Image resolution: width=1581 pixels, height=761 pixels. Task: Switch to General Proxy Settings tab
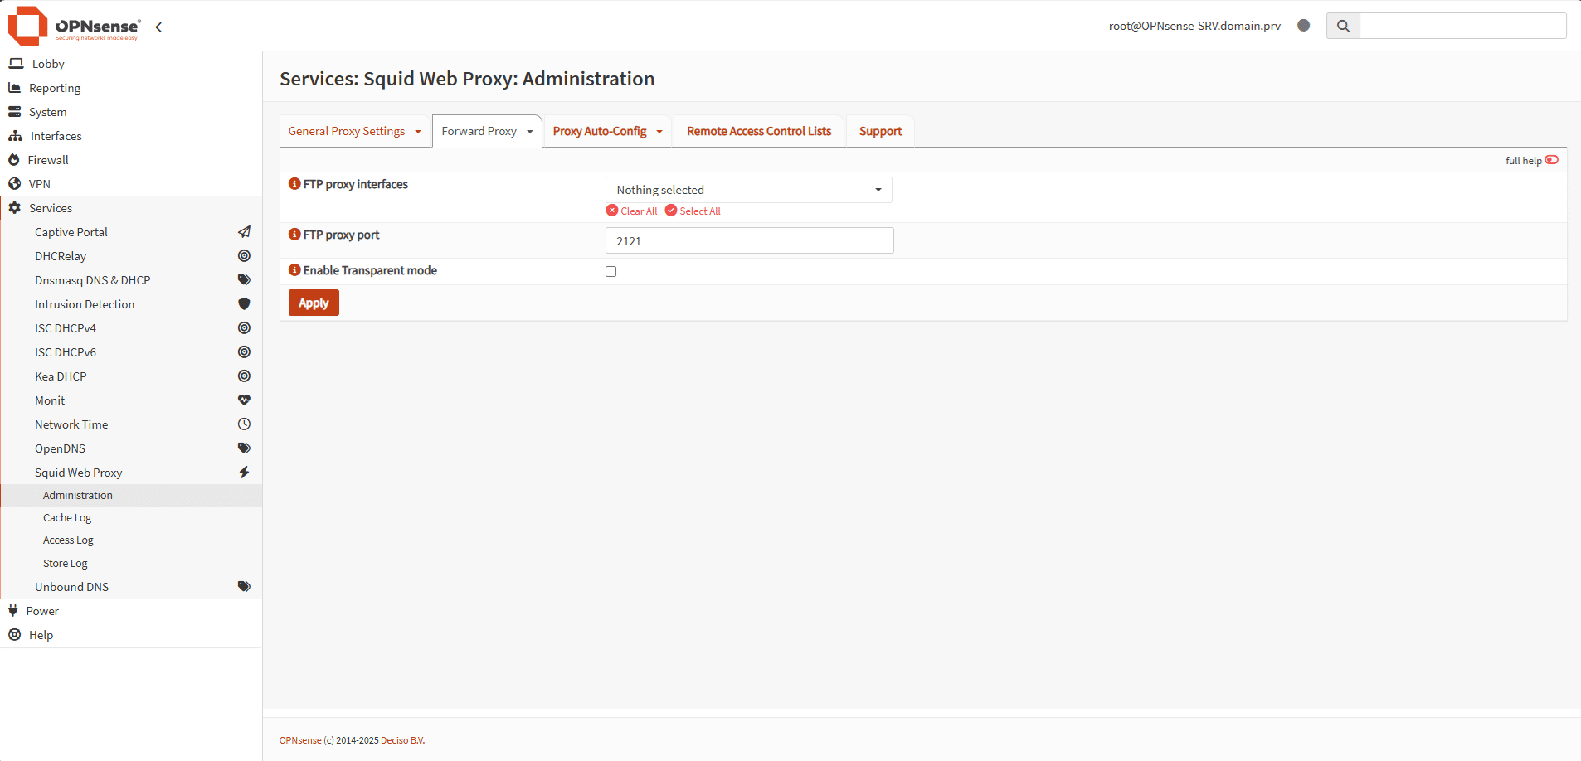(347, 131)
